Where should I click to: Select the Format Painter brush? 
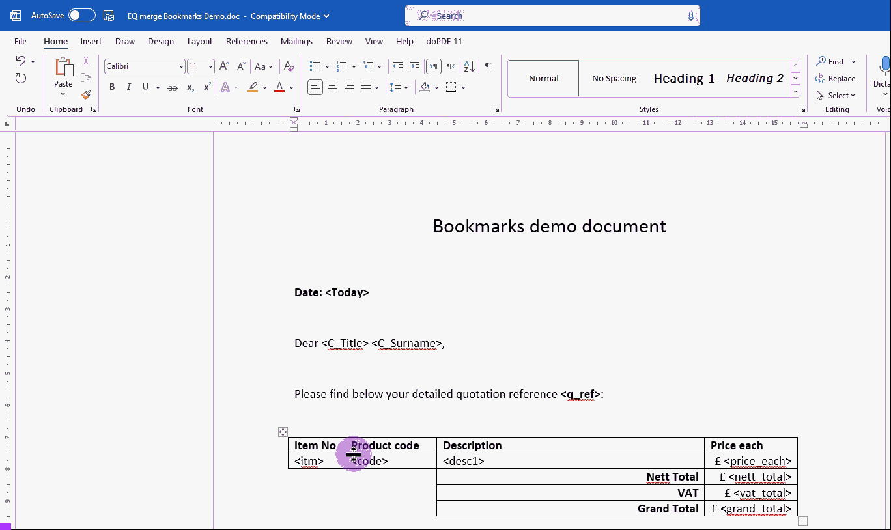tap(86, 94)
